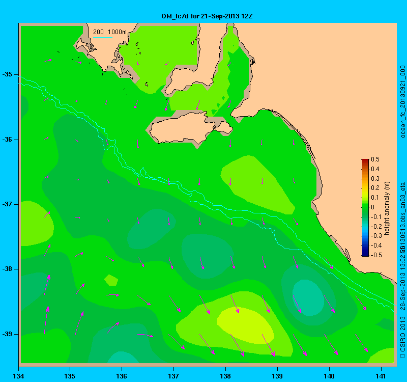Image resolution: width=407 pixels, height=382 pixels.
Task: Click the longitude tick label '138'
Action: tap(225, 376)
